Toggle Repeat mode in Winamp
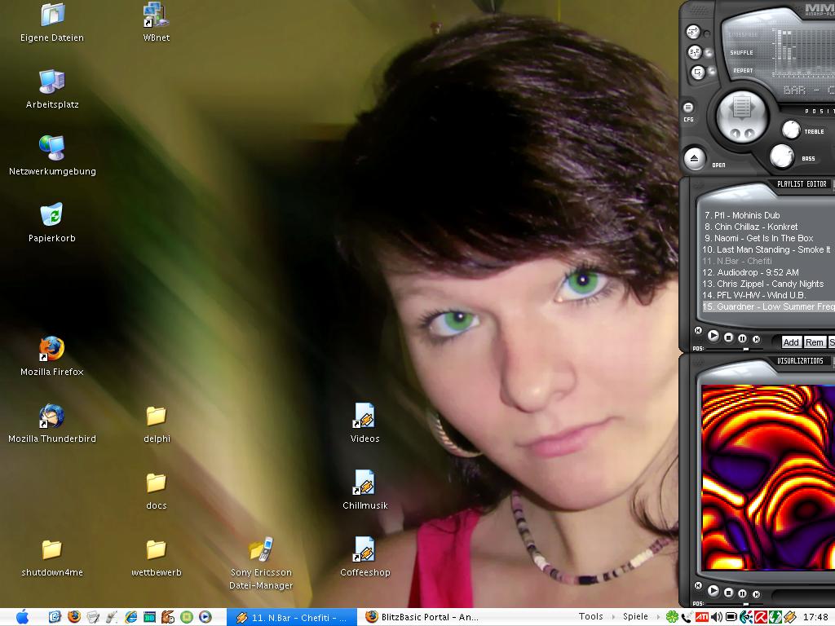 point(698,72)
